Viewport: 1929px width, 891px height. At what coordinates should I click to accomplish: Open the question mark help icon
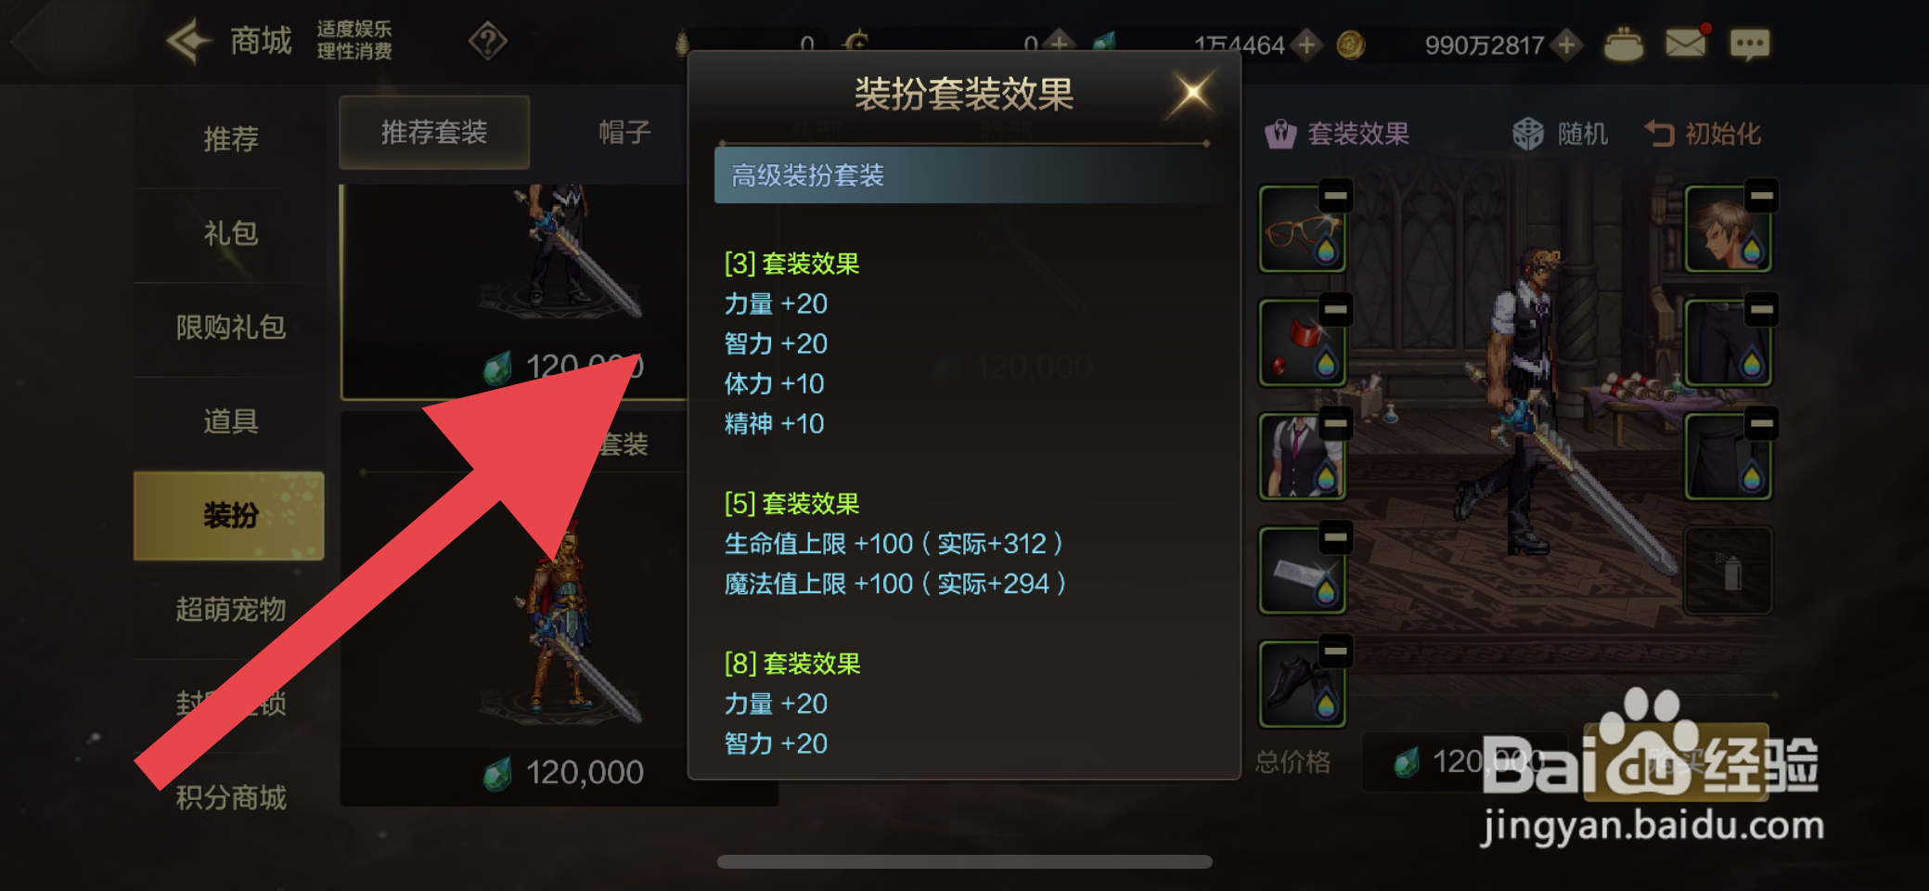488,41
